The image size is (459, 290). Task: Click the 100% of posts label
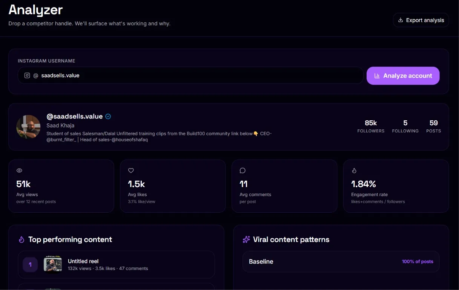coord(418,261)
